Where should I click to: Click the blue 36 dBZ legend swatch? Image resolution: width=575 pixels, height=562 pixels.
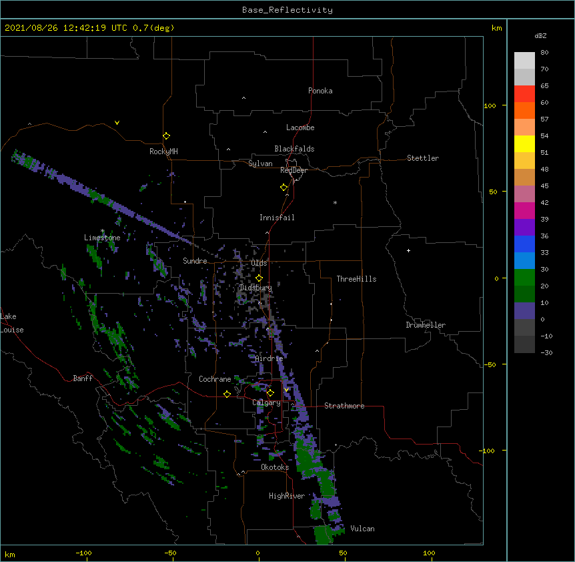[524, 244]
